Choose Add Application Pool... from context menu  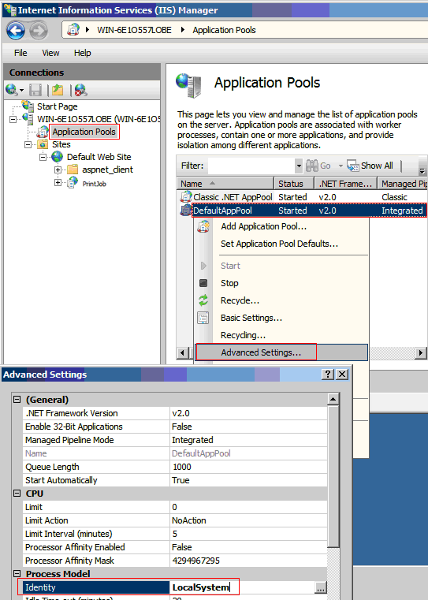tap(263, 226)
